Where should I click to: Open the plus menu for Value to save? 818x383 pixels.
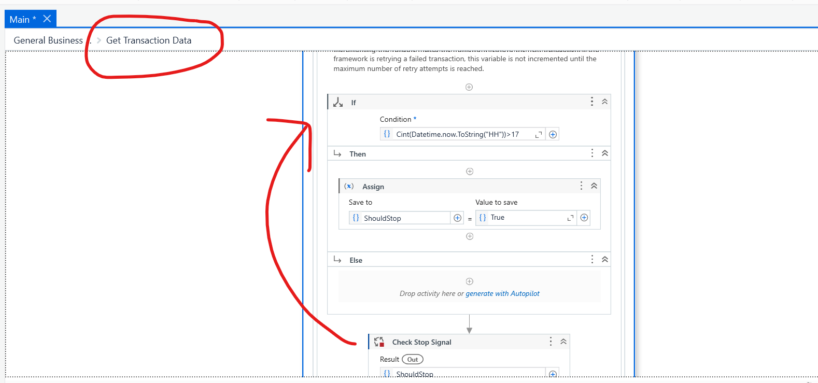tap(584, 218)
